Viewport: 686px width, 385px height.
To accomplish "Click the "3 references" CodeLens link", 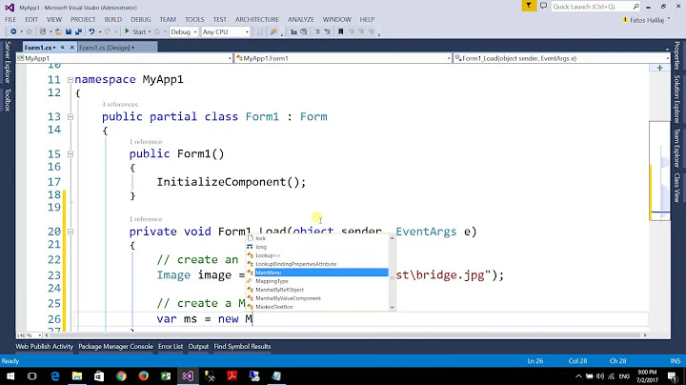I will click(120, 104).
